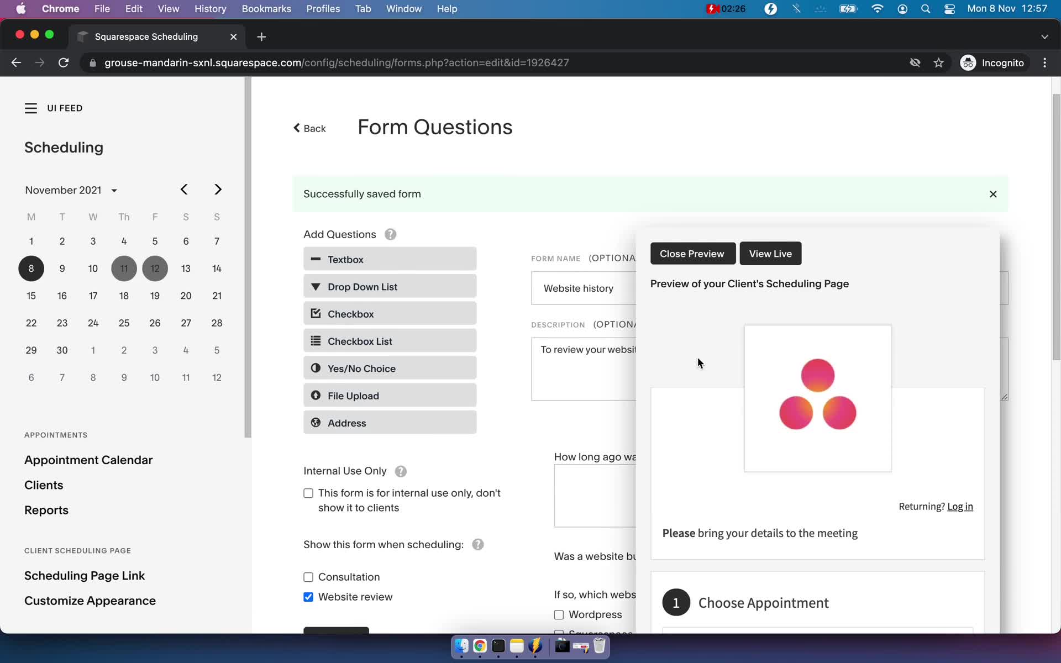Click the View Live button
This screenshot has height=663, width=1061.
(x=770, y=253)
